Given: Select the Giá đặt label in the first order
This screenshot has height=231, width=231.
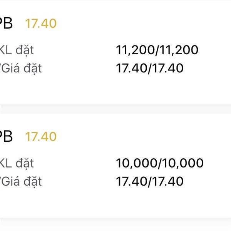Looking at the screenshot, I should point(21,69).
